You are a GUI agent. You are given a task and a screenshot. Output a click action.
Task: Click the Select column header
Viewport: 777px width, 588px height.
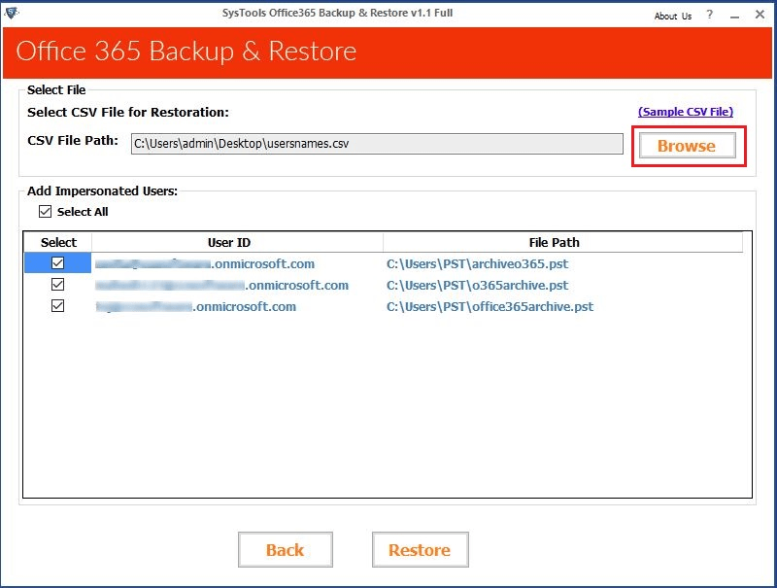point(58,242)
